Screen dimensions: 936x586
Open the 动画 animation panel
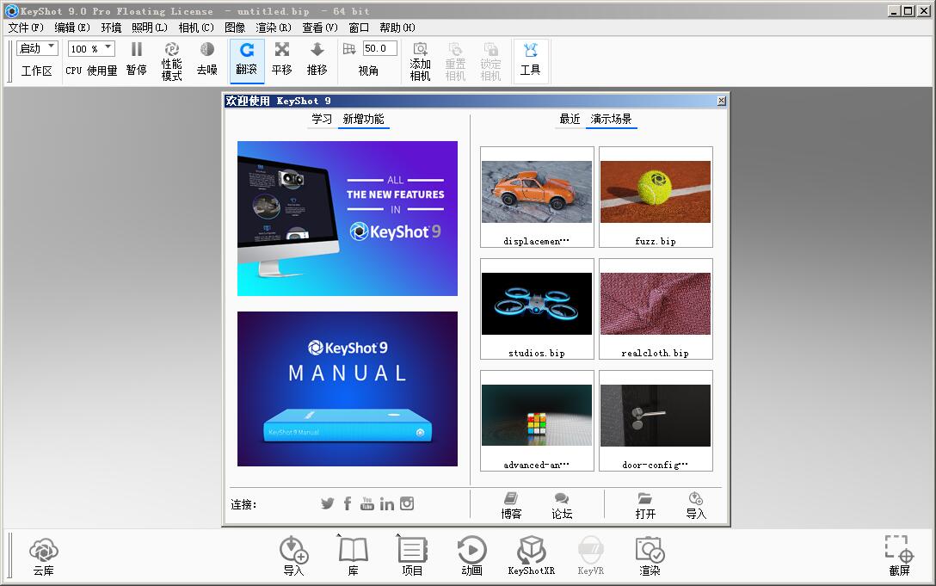[471, 556]
